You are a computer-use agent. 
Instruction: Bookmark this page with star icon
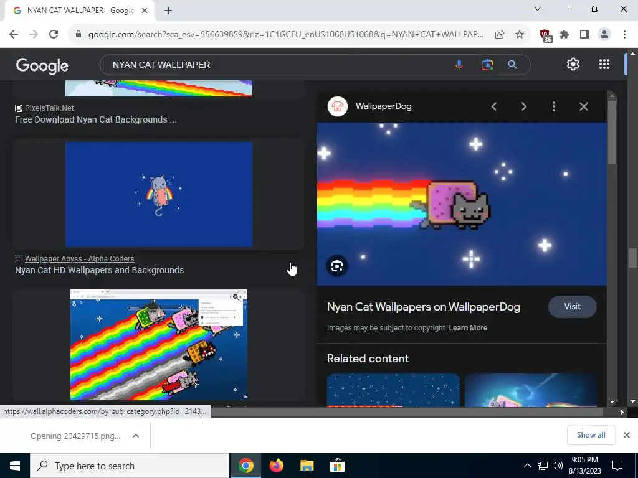(520, 35)
